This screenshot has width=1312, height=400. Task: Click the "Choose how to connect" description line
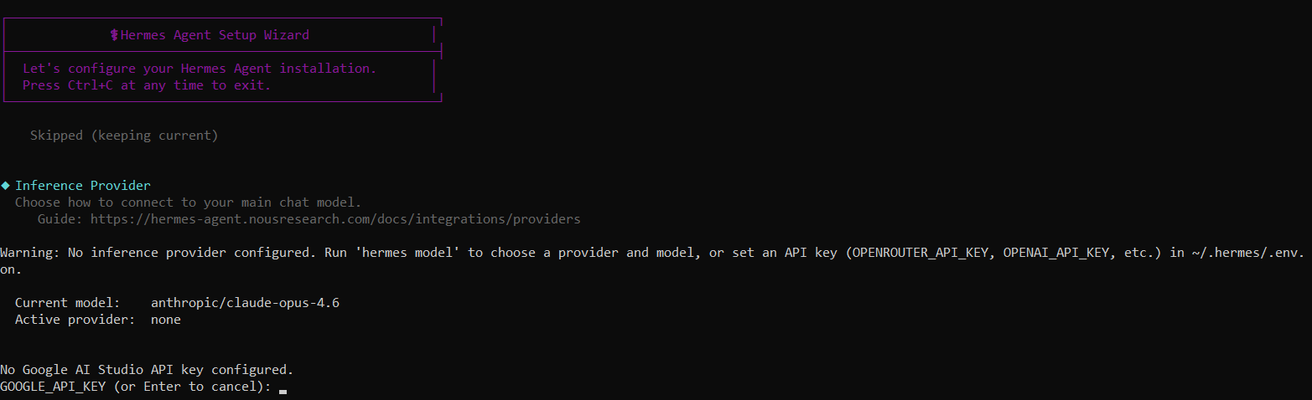pos(188,203)
